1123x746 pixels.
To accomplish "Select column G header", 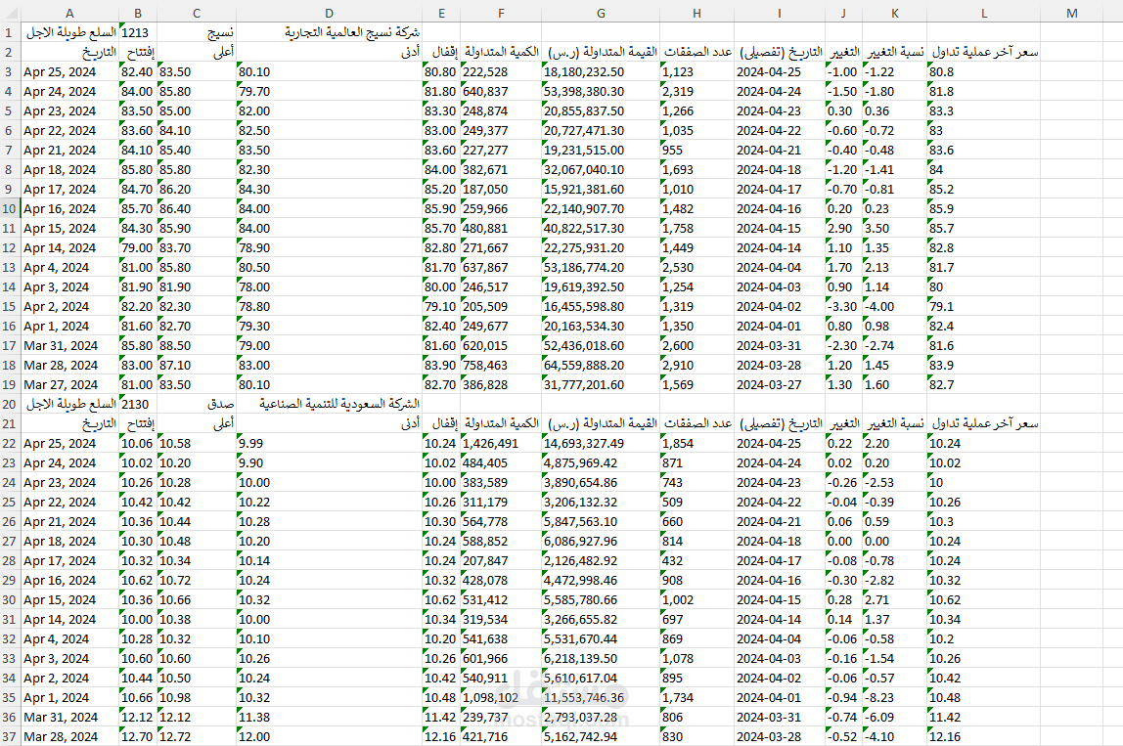I will (601, 13).
